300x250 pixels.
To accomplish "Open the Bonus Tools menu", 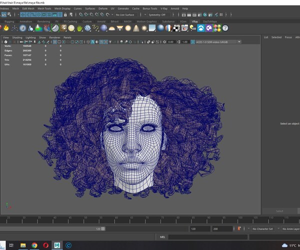I will 150,8.
